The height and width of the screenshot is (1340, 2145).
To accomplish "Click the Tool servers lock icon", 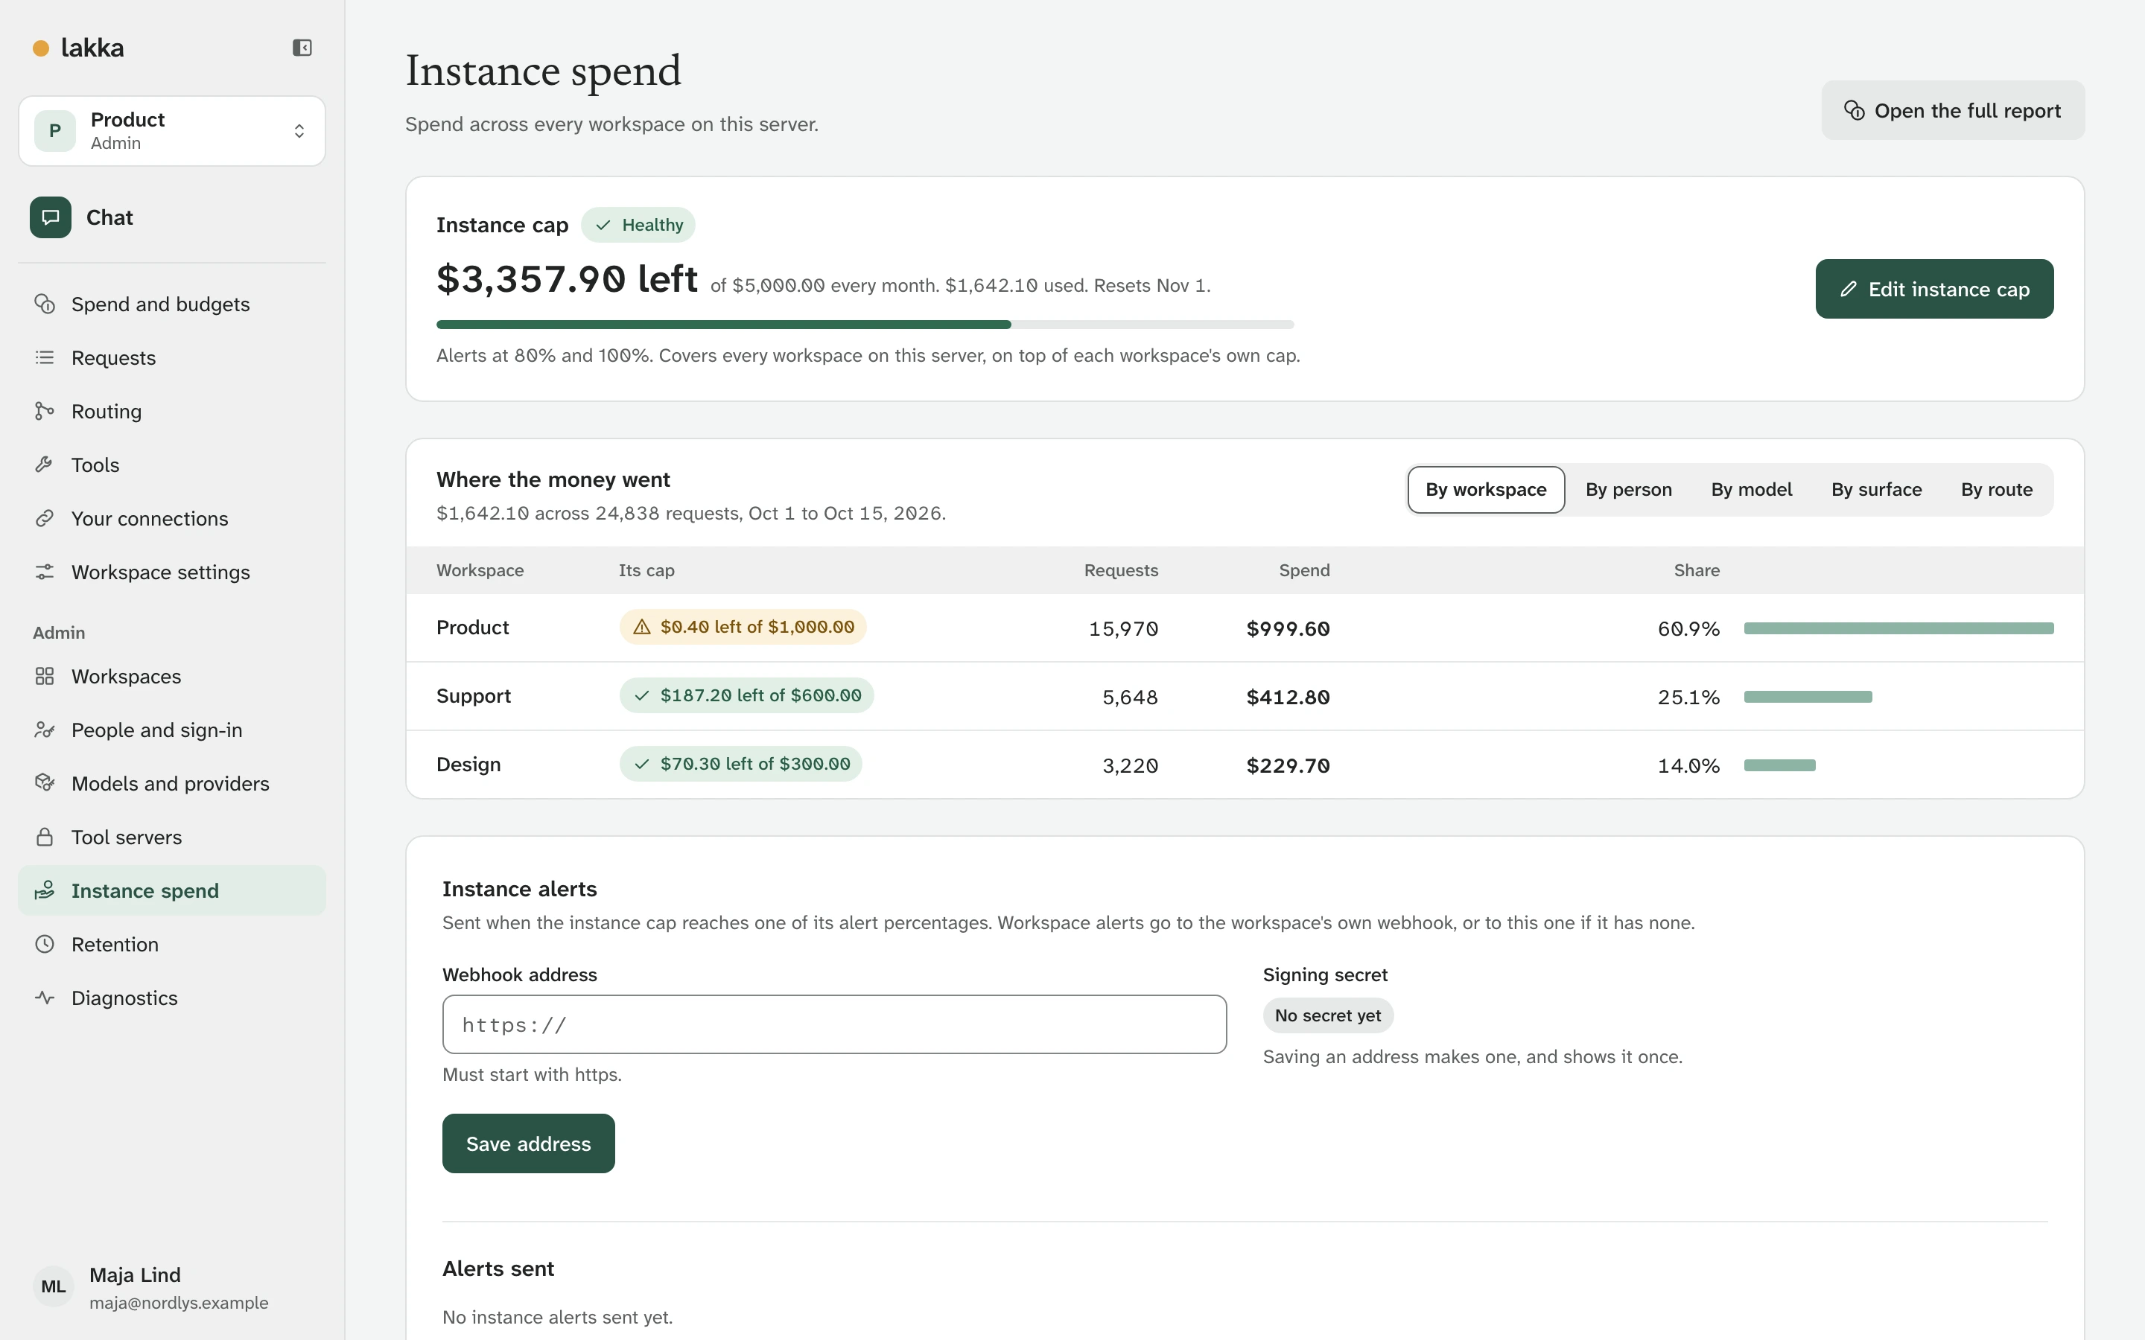I will click(x=45, y=837).
